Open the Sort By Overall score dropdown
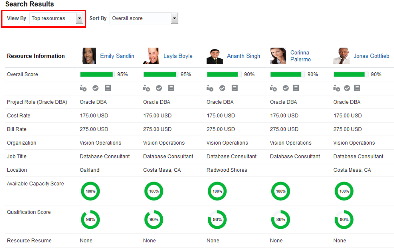The image size is (394, 249). click(144, 18)
